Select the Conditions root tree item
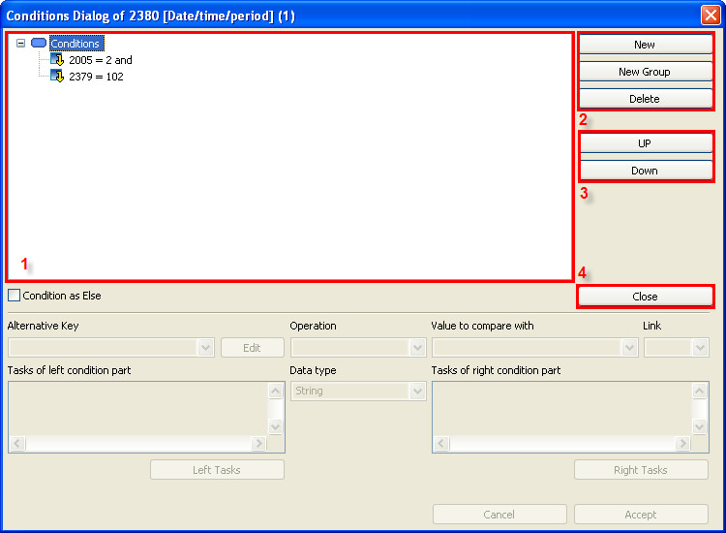The height and width of the screenshot is (533, 726). point(76,44)
